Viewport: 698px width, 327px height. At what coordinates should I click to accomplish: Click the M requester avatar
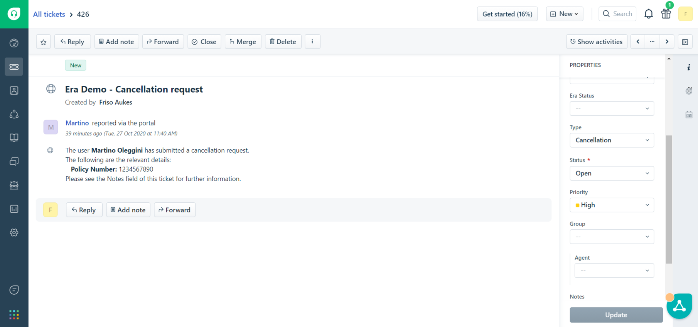click(51, 127)
